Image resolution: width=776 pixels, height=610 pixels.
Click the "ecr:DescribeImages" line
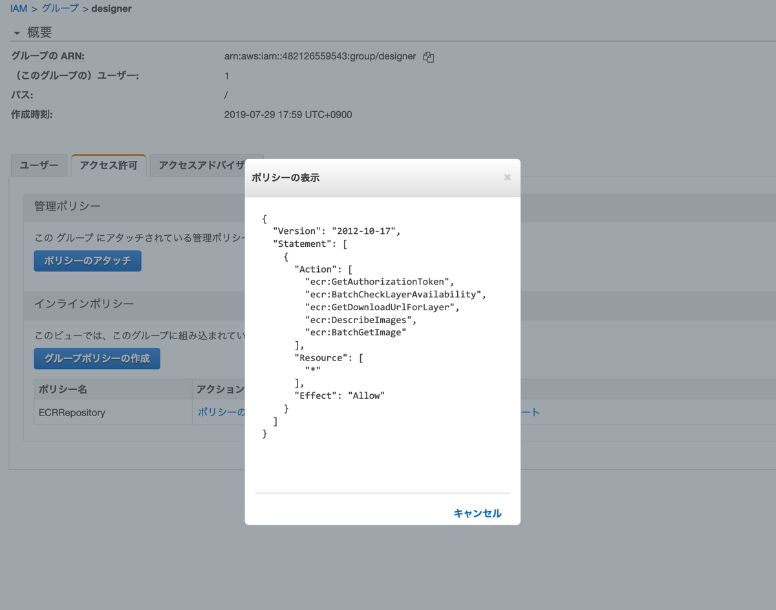[361, 320]
